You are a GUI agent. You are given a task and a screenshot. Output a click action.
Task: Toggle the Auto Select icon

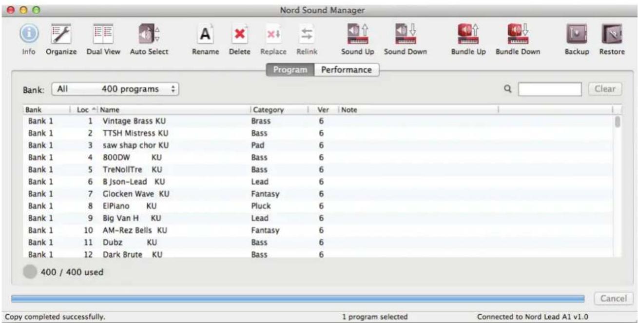click(149, 36)
